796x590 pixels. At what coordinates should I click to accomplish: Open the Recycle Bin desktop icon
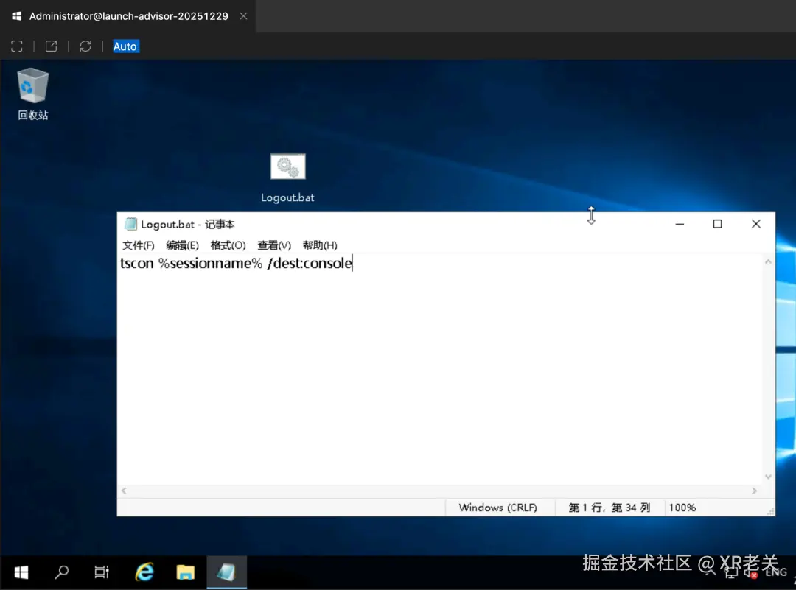point(33,94)
